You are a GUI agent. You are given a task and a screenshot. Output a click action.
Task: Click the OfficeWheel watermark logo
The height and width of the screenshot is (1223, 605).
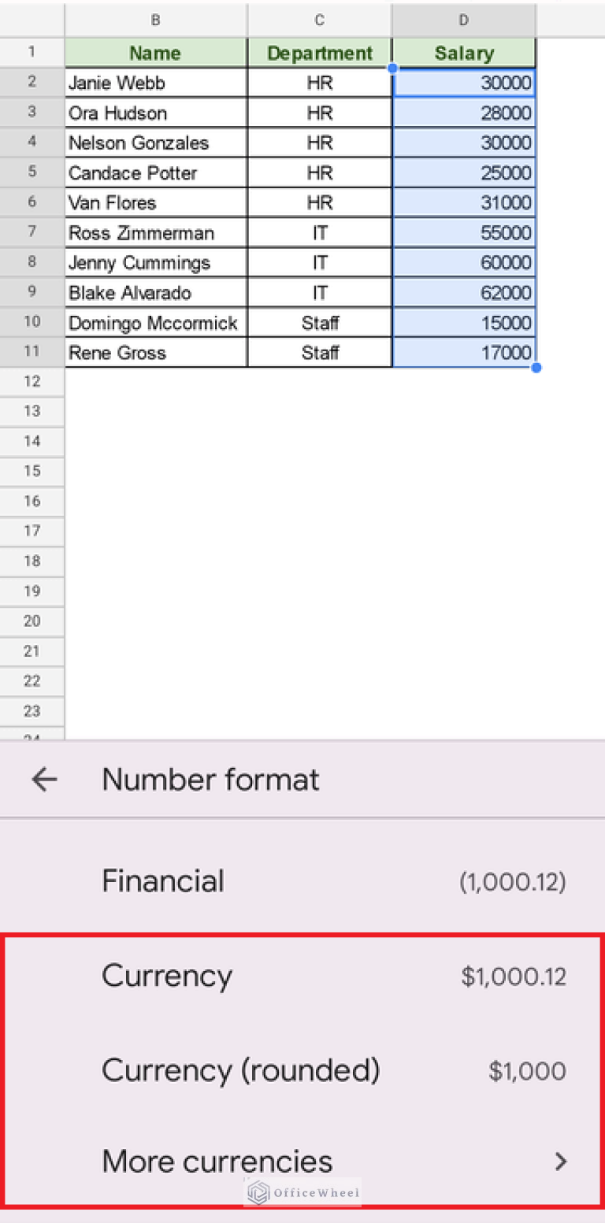pos(302,1194)
